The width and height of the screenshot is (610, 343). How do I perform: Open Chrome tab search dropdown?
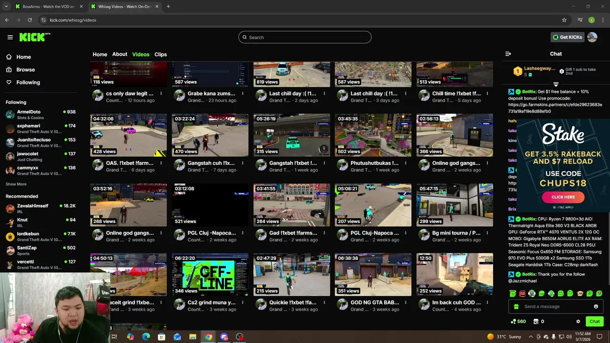(6, 6)
